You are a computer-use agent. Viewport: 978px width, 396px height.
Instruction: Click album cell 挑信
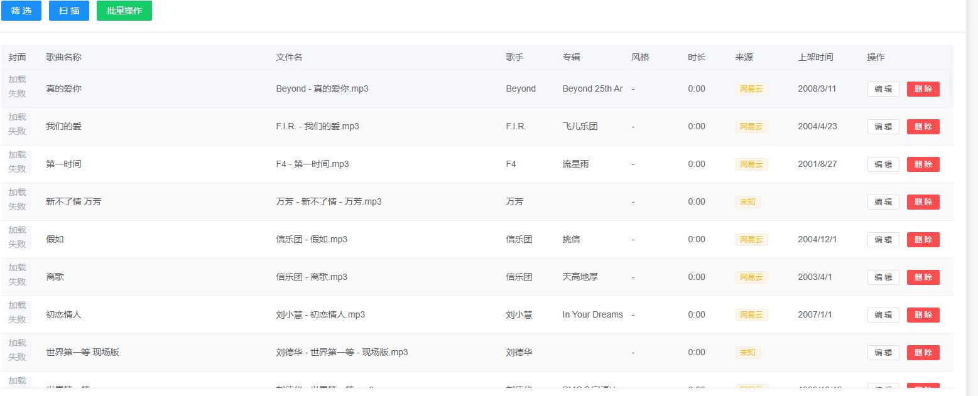click(571, 239)
